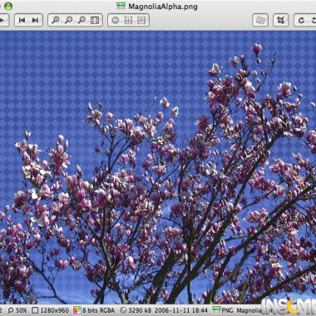Rotate image with circular arrow icon
The height and width of the screenshot is (316, 316).
tap(301, 20)
